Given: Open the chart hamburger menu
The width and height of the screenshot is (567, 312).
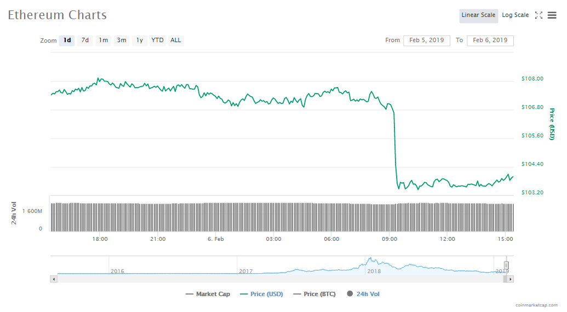Looking at the screenshot, I should click(x=552, y=15).
